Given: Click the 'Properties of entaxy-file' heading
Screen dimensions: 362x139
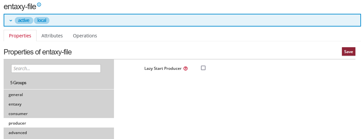Looking at the screenshot, I should [x=38, y=52].
